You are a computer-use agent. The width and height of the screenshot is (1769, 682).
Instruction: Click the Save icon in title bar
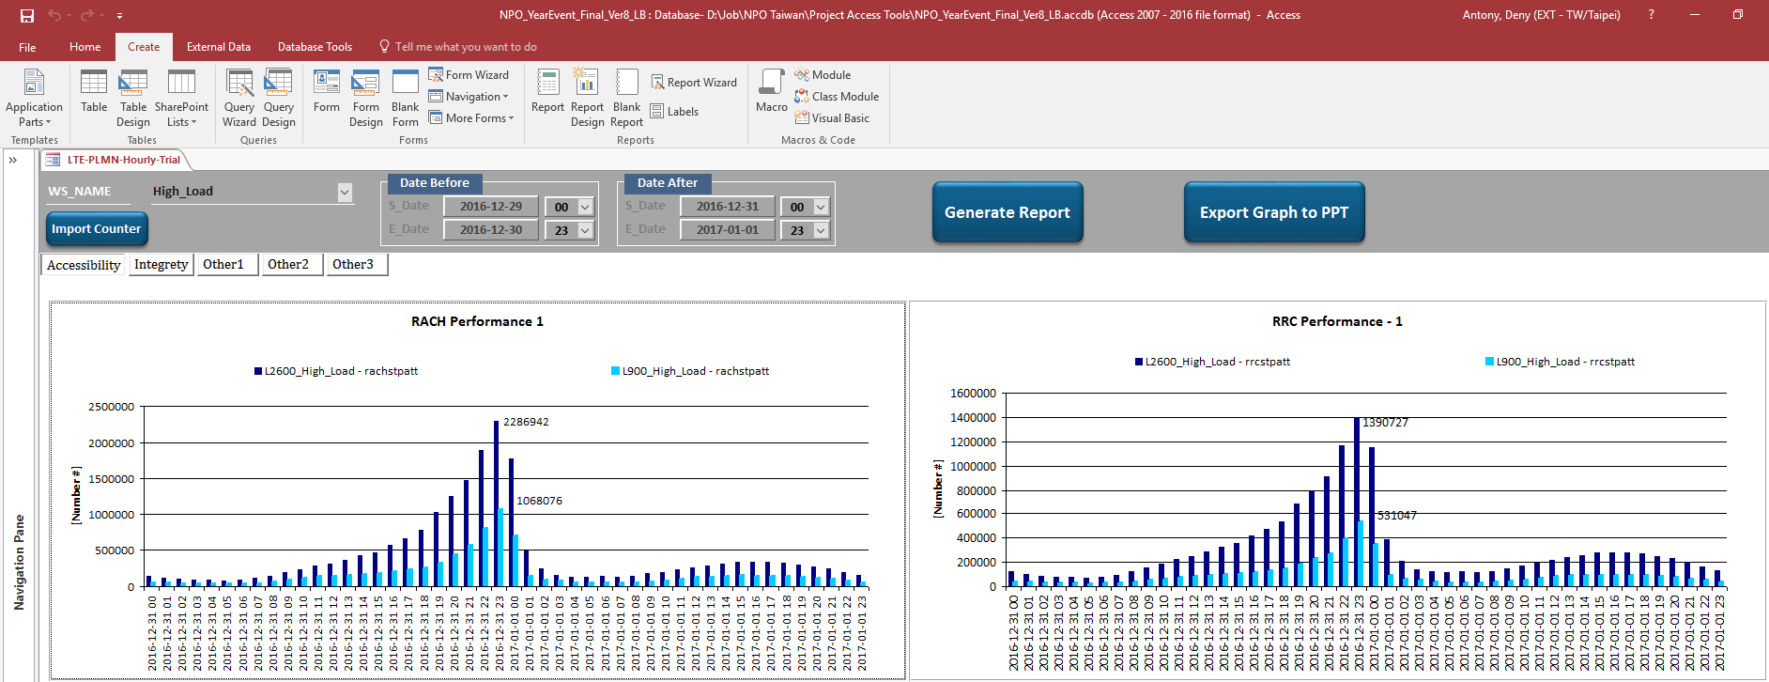point(27,15)
